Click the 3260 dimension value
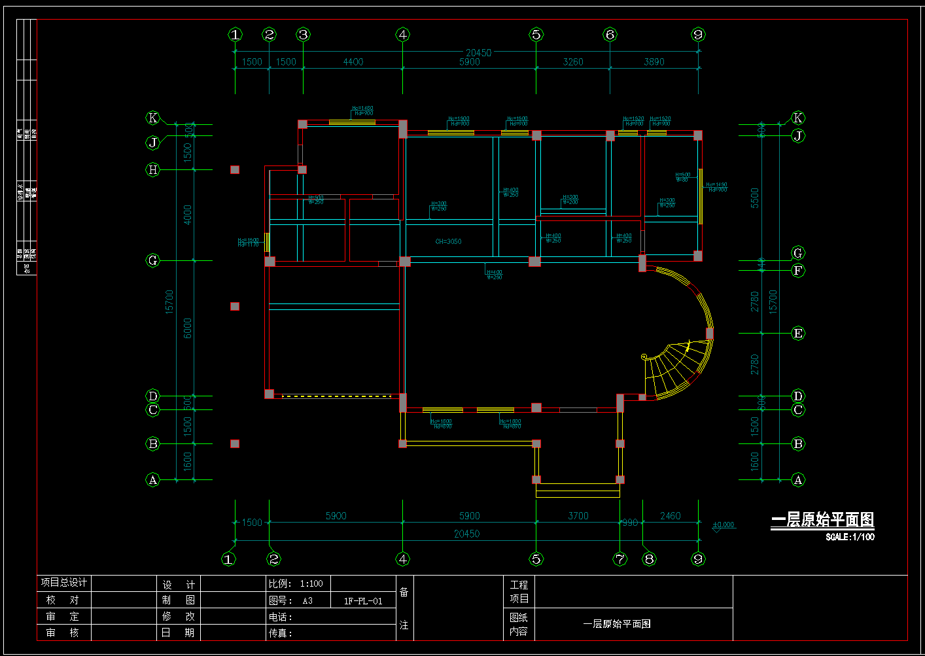 573,61
